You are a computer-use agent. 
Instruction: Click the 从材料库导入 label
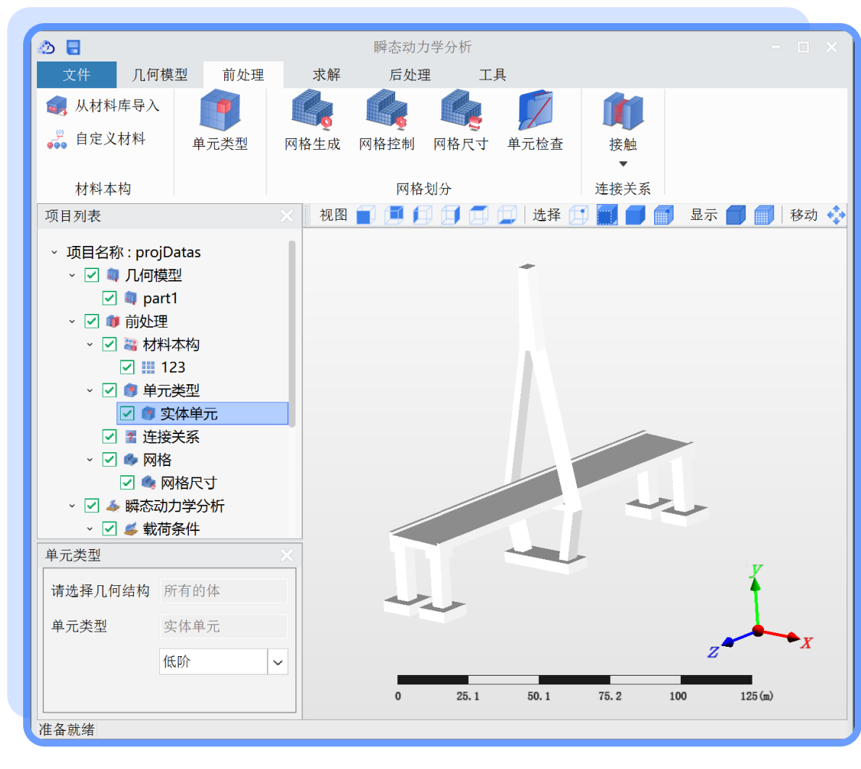pyautogui.click(x=117, y=106)
